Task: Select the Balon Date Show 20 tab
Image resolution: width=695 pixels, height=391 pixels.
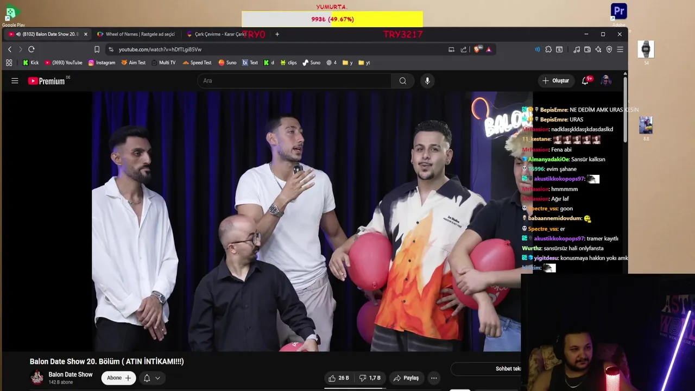Action: [48, 34]
